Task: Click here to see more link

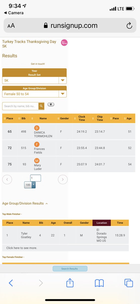Action: coord(22,248)
